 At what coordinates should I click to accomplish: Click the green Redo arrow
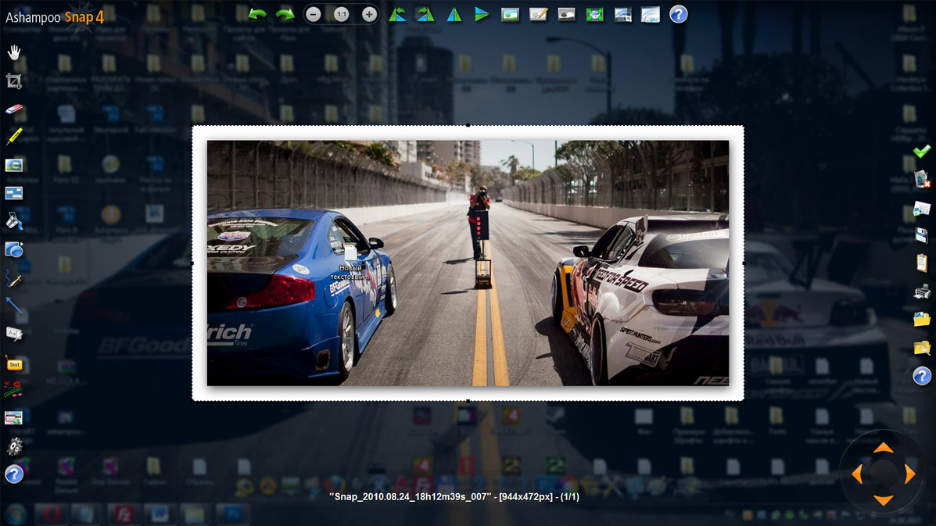(x=285, y=14)
